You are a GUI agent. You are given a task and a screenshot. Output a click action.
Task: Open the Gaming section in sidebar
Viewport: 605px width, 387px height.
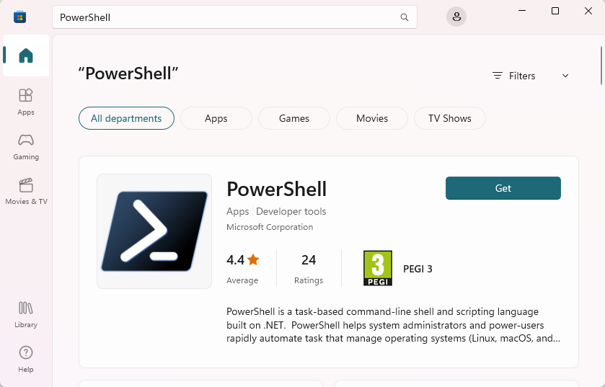click(x=26, y=146)
